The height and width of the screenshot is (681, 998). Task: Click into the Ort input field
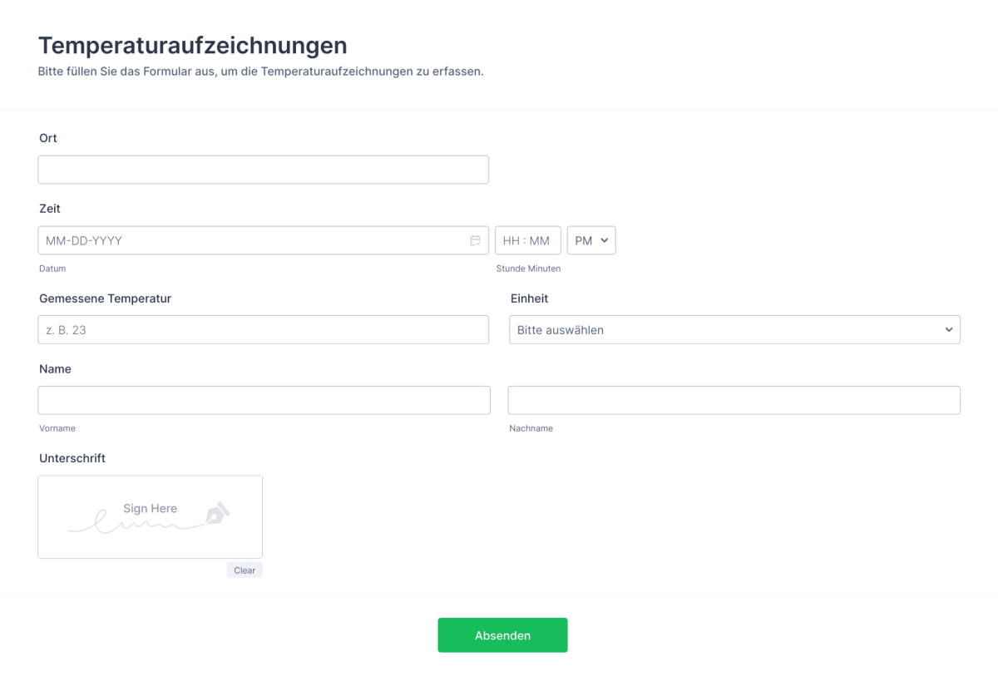263,169
